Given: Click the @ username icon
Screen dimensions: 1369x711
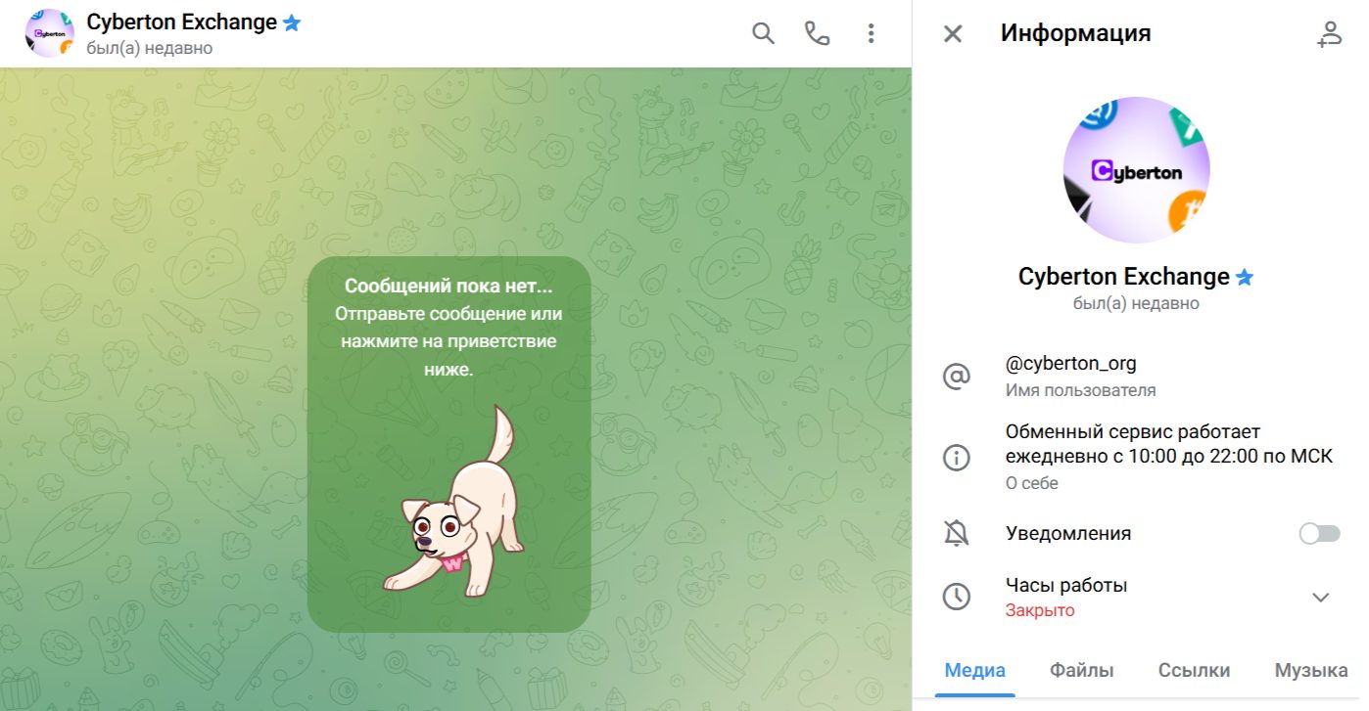Looking at the screenshot, I should coord(956,377).
